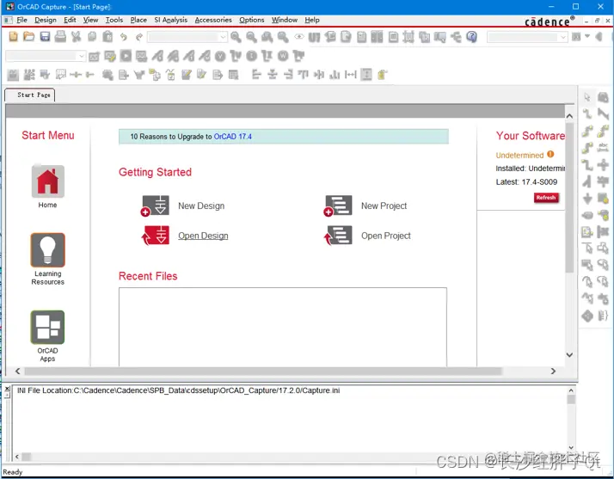Click the red Open Design icon

pos(155,236)
